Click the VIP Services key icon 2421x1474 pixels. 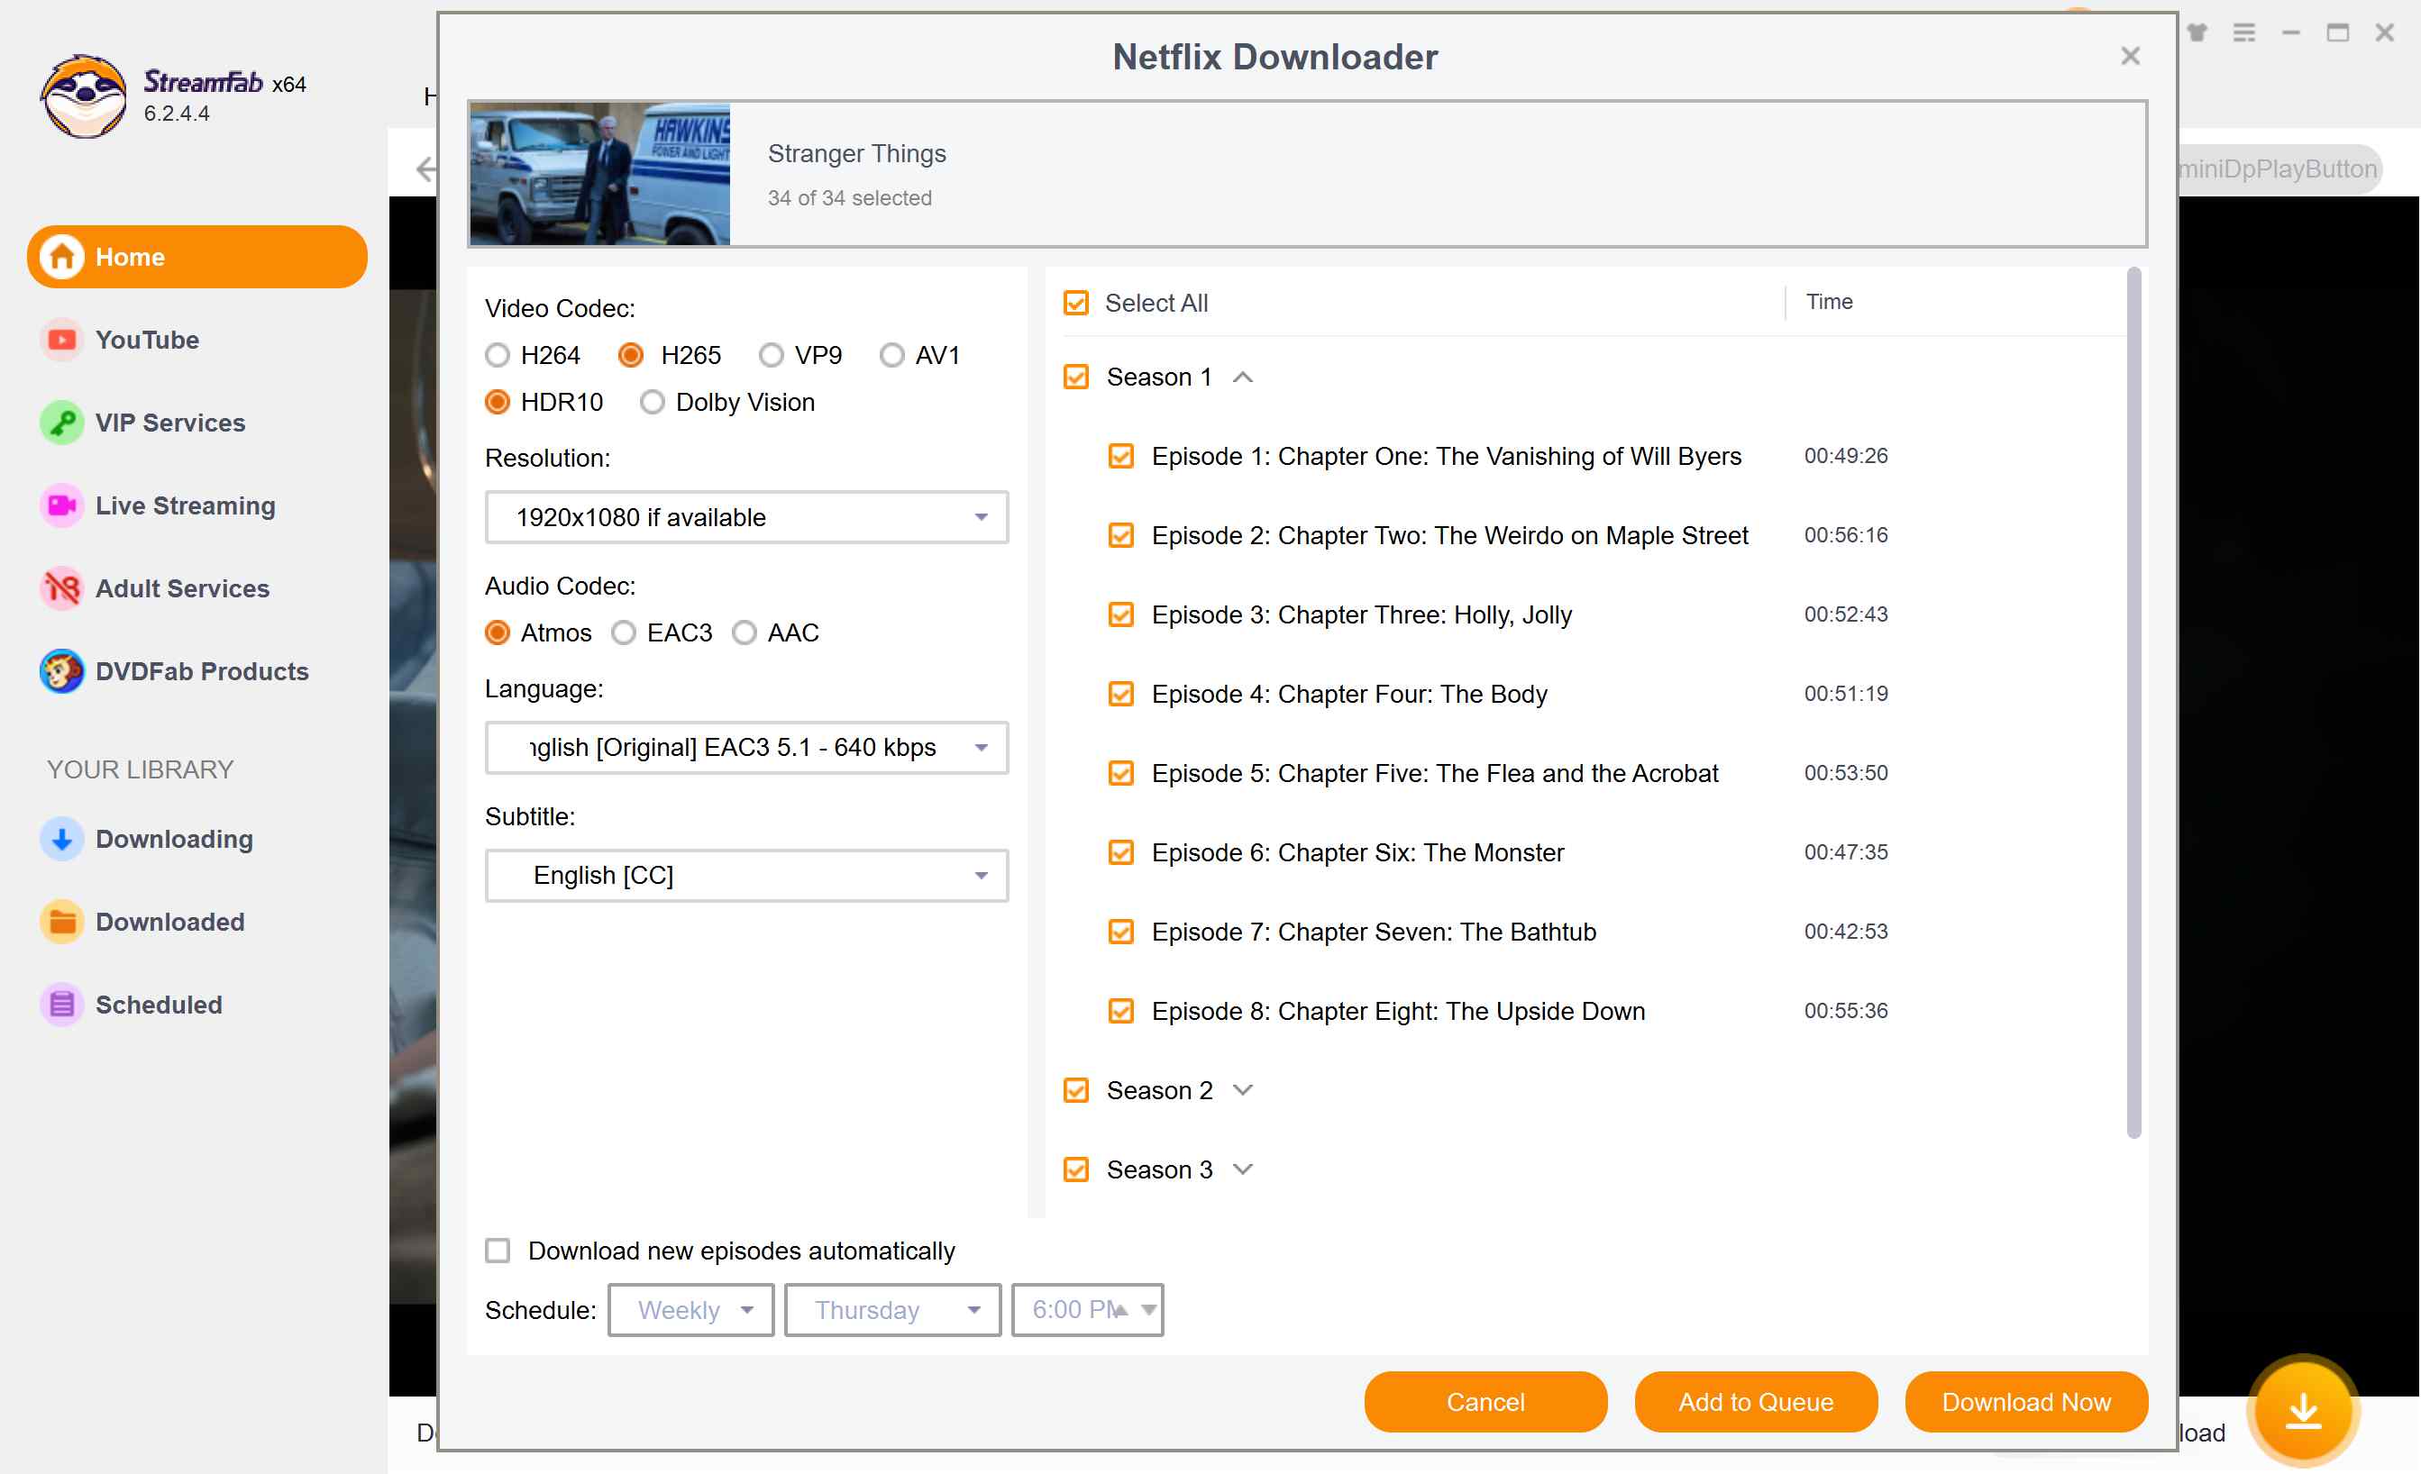(62, 423)
